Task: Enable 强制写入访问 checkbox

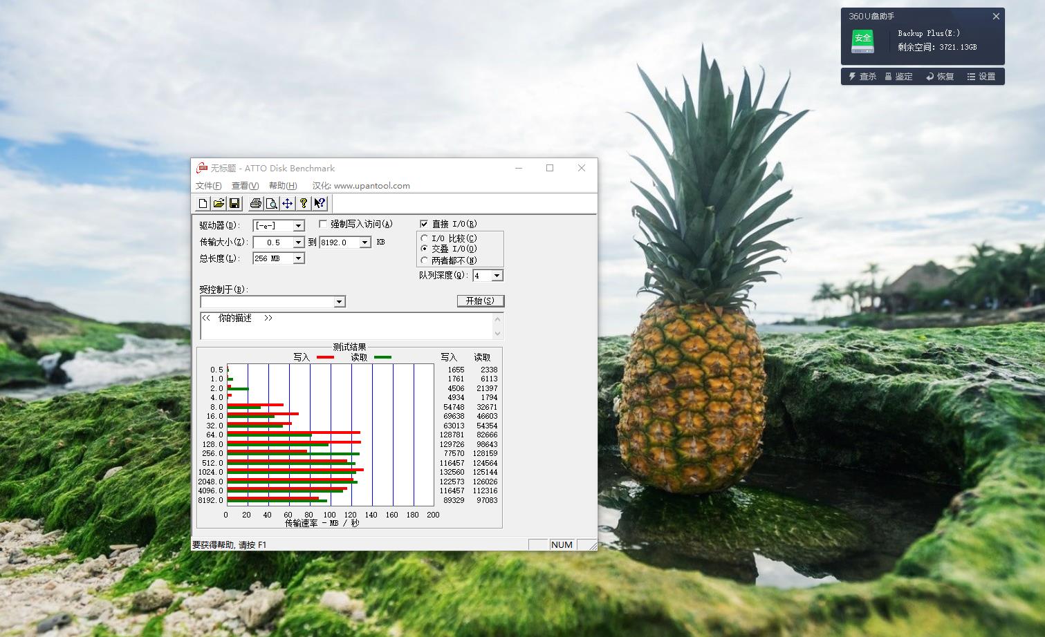Action: 323,224
